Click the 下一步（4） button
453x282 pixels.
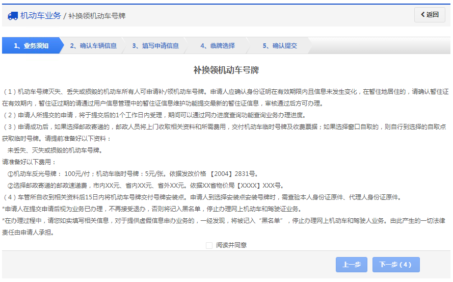396,265
